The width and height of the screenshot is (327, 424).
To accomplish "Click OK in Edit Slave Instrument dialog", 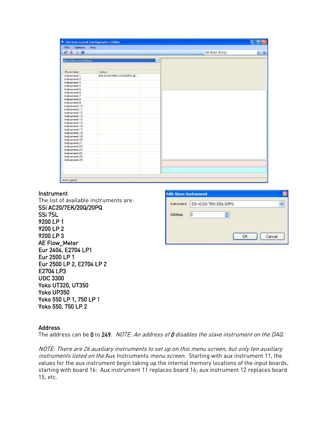I will pyautogui.click(x=245, y=236).
